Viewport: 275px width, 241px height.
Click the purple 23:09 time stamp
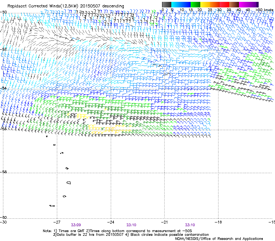click(x=76, y=225)
